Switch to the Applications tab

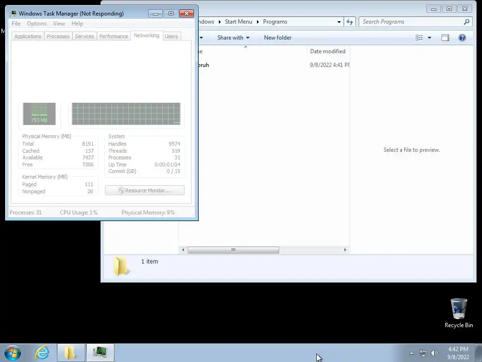pyautogui.click(x=28, y=36)
